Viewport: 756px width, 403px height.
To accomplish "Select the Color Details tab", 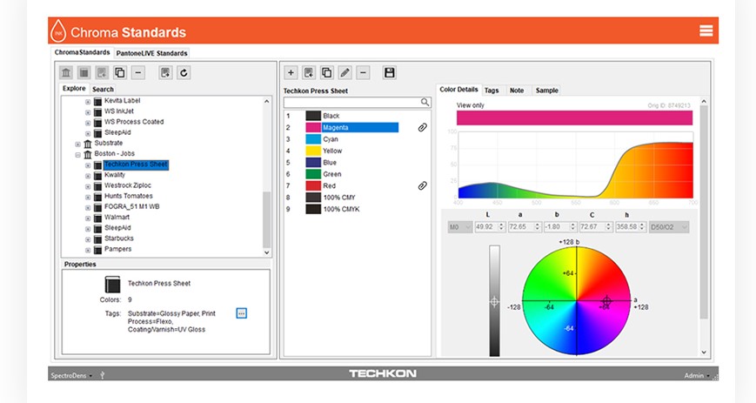I will click(458, 90).
